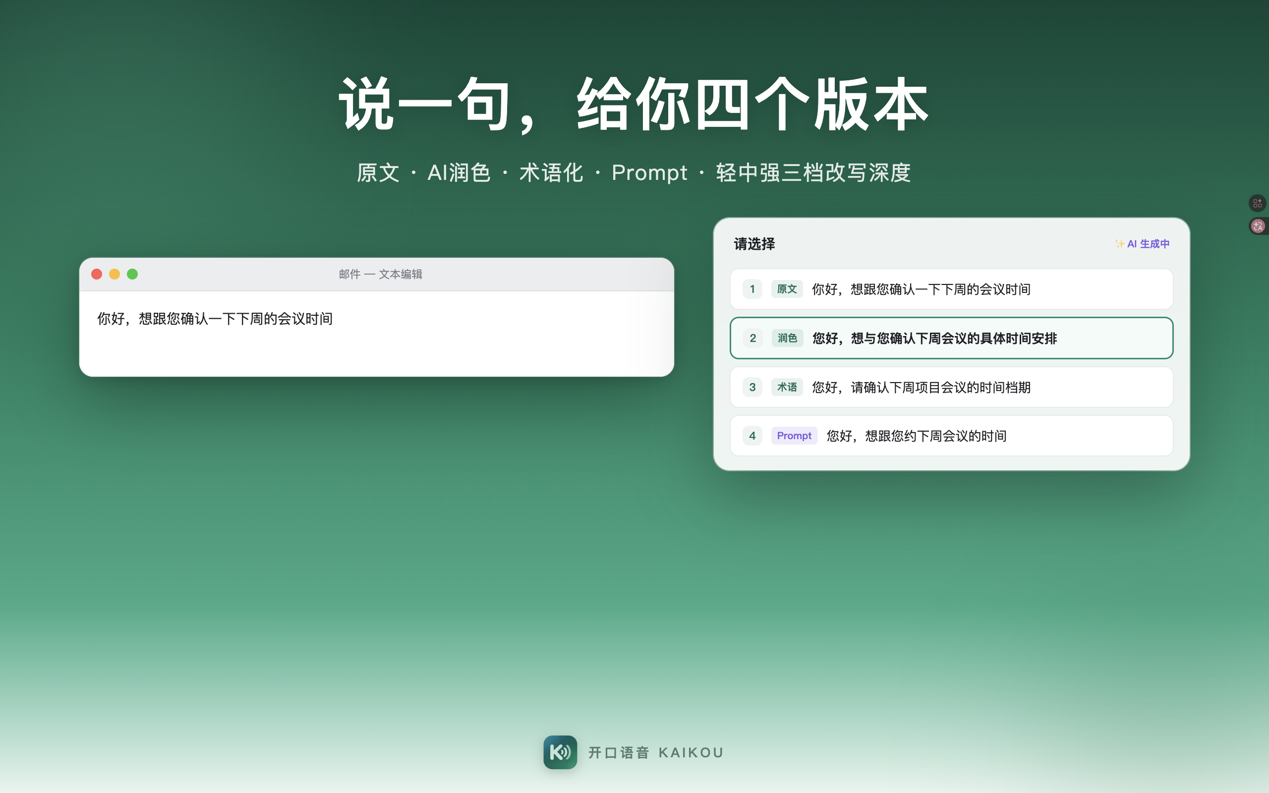
Task: Select option 2 润色 polished version
Action: point(951,339)
